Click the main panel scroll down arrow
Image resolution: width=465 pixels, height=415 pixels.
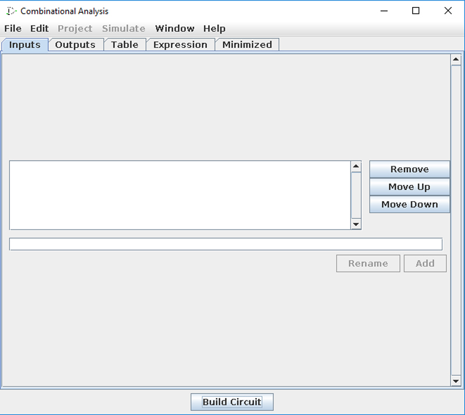pyautogui.click(x=456, y=381)
